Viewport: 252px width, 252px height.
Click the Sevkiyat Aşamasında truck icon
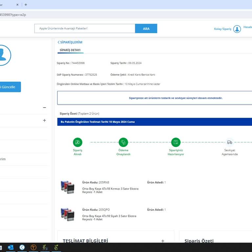229,142
